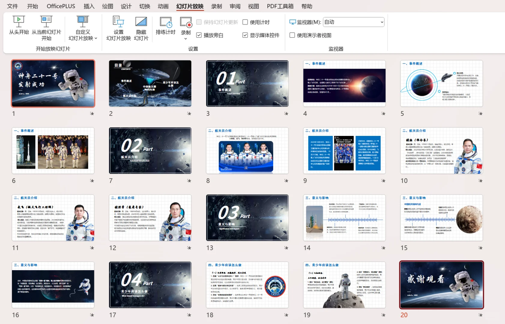Launch 排练计时 rehearsal timing

(166, 22)
